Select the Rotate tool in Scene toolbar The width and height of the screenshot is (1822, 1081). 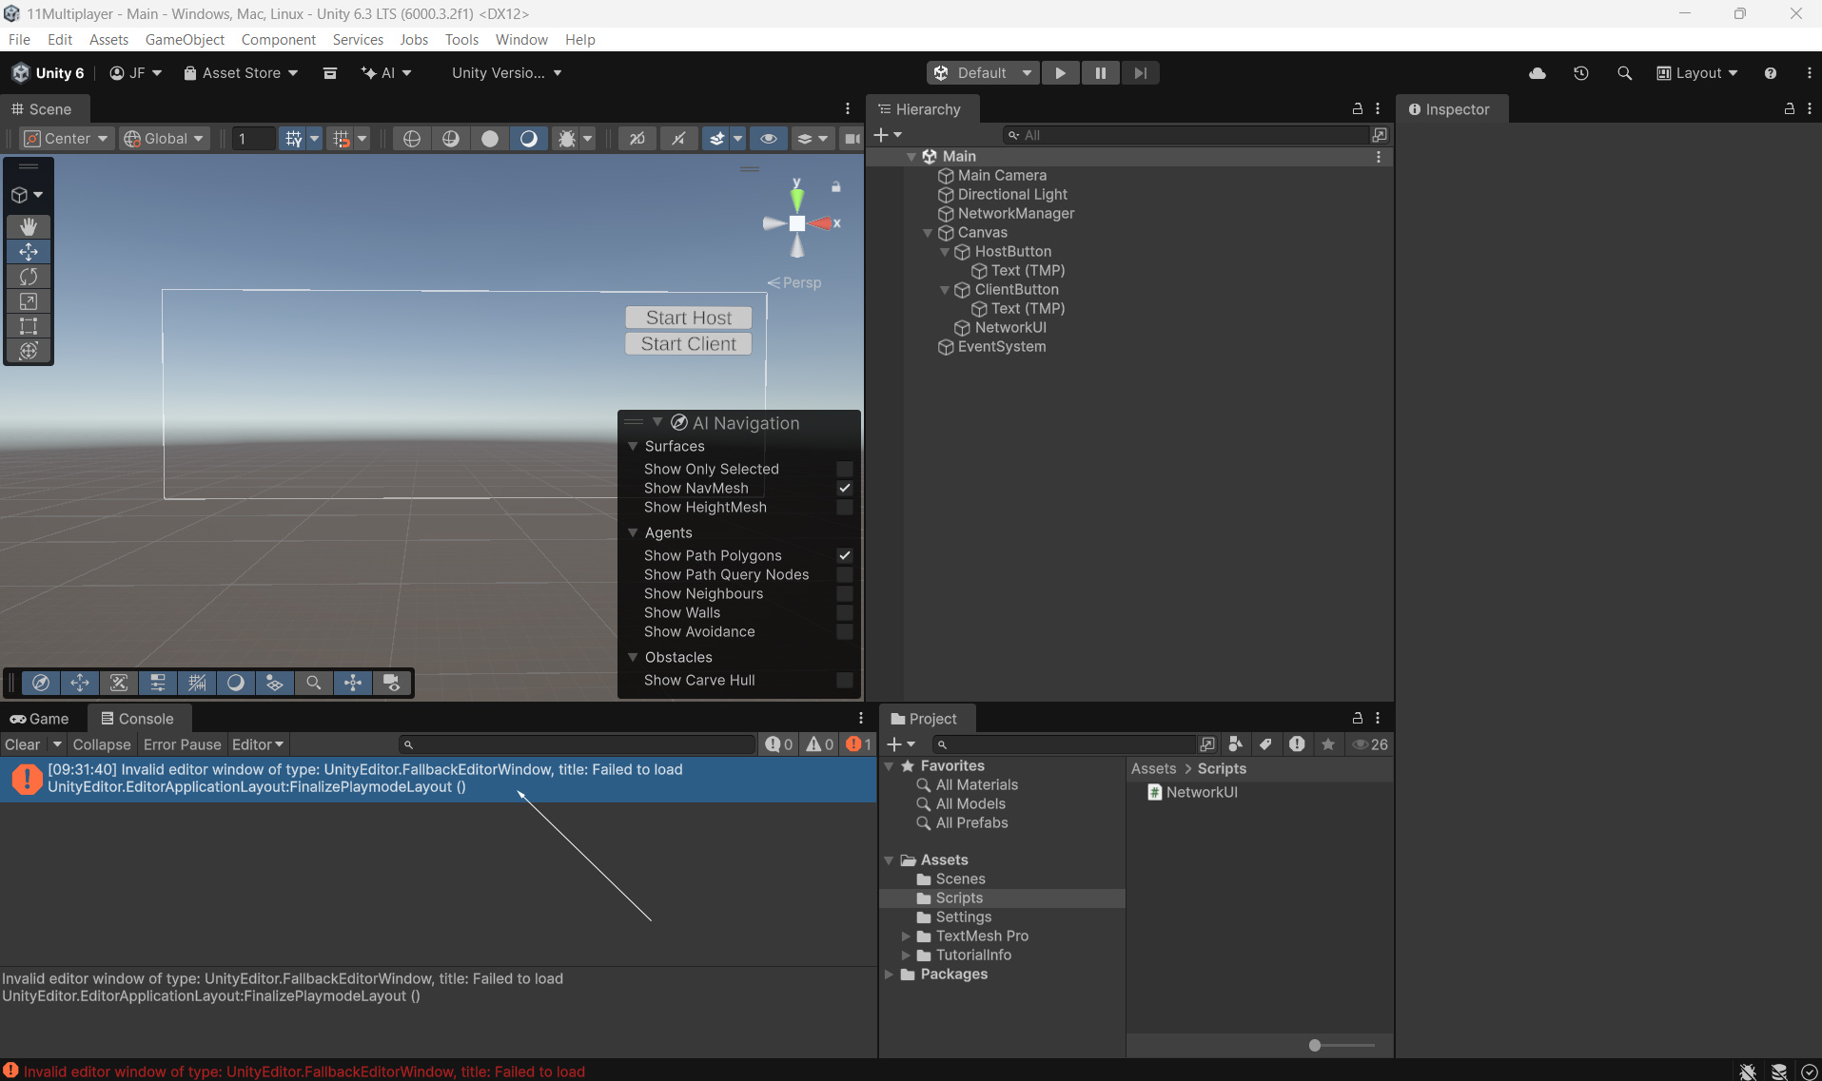[x=29, y=277]
